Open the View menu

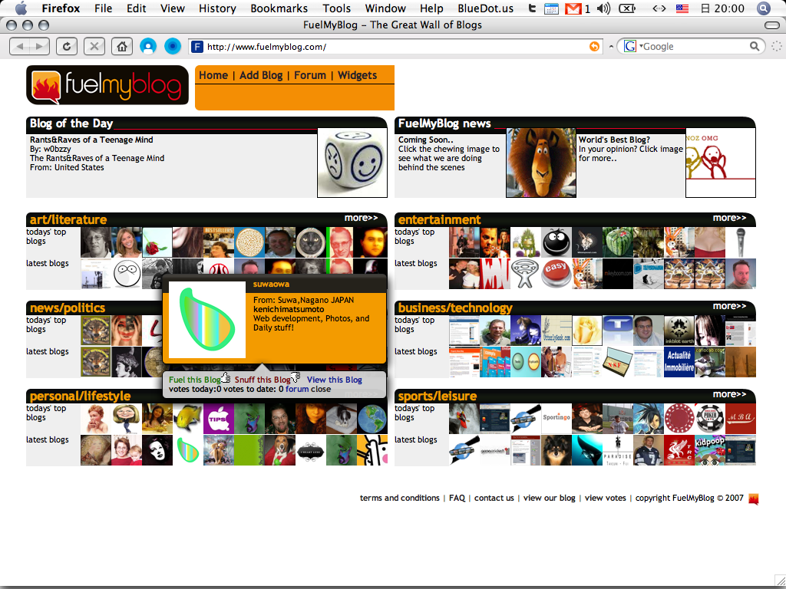(x=173, y=8)
